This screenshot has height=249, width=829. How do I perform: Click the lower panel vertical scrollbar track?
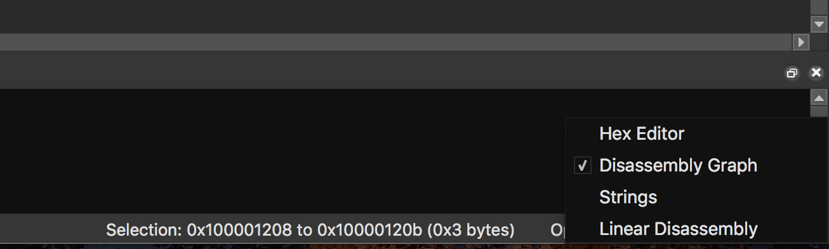point(819,112)
